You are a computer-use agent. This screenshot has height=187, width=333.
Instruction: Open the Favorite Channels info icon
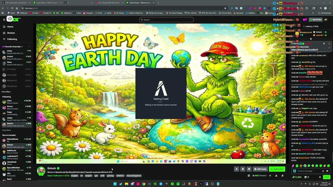click(22, 46)
